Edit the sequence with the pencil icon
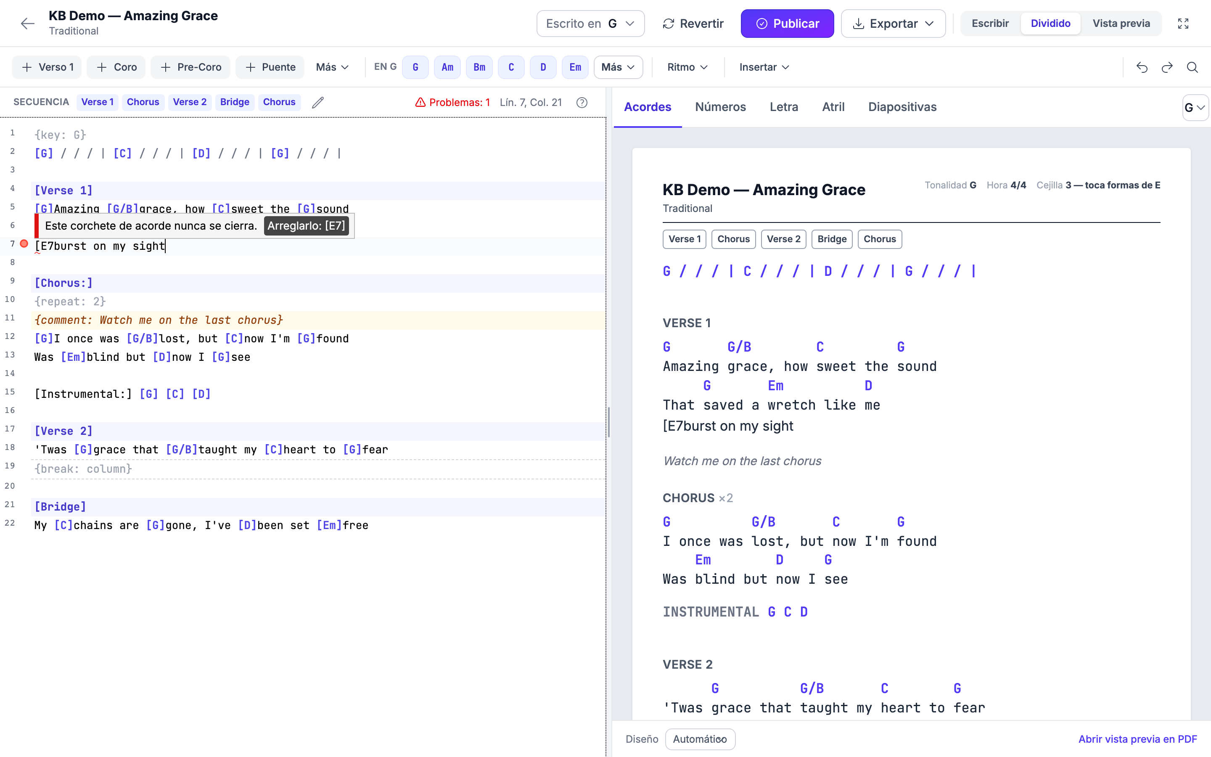Viewport: 1211px width, 757px height. point(318,102)
